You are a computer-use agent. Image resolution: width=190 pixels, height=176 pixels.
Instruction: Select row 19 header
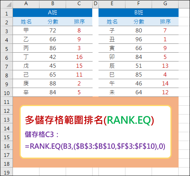(7, 172)
